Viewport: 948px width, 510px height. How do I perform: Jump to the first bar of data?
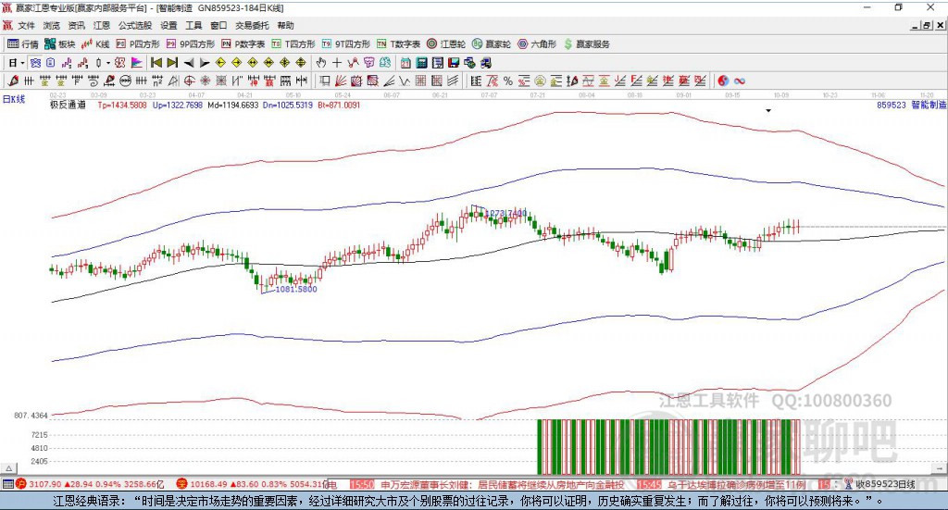(x=156, y=63)
